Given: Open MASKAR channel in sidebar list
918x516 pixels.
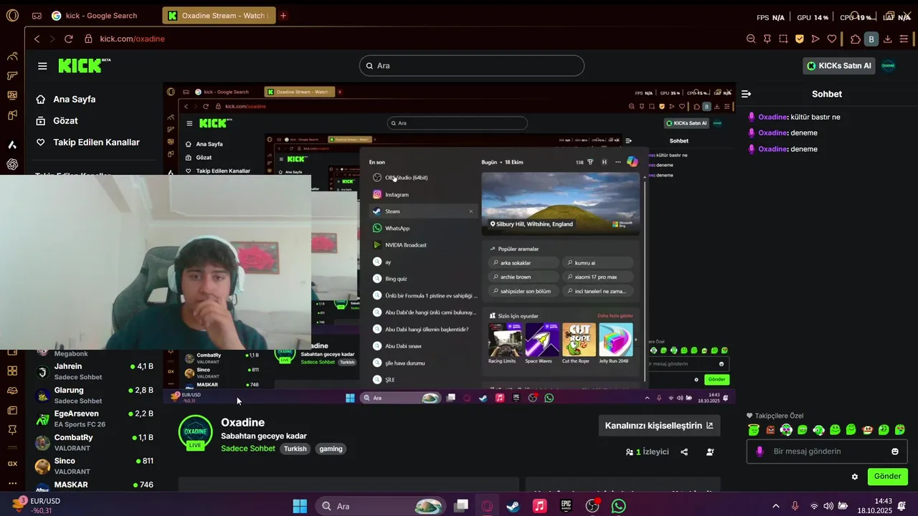Looking at the screenshot, I should coord(95,486).
